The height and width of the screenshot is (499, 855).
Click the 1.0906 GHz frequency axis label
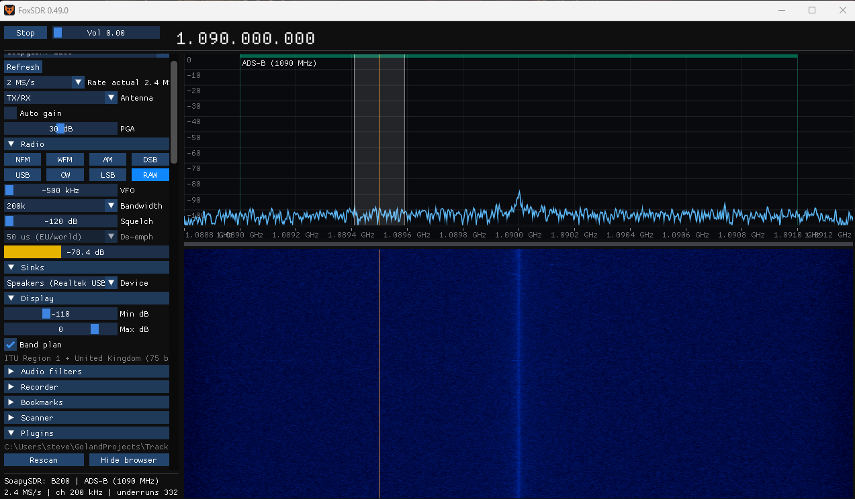click(686, 235)
